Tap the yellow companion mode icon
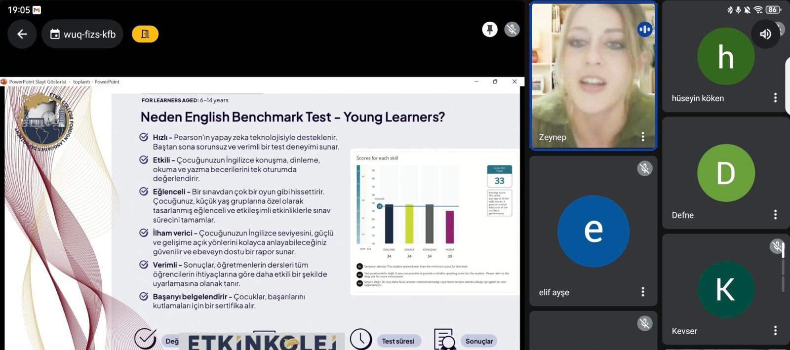This screenshot has height=350, width=790. (x=145, y=34)
